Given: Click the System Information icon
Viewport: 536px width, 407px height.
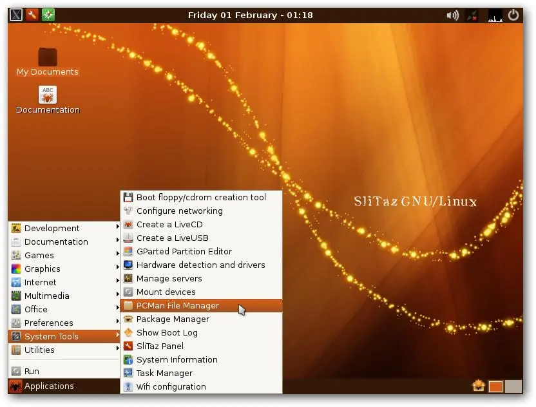Looking at the screenshot, I should click(x=128, y=359).
